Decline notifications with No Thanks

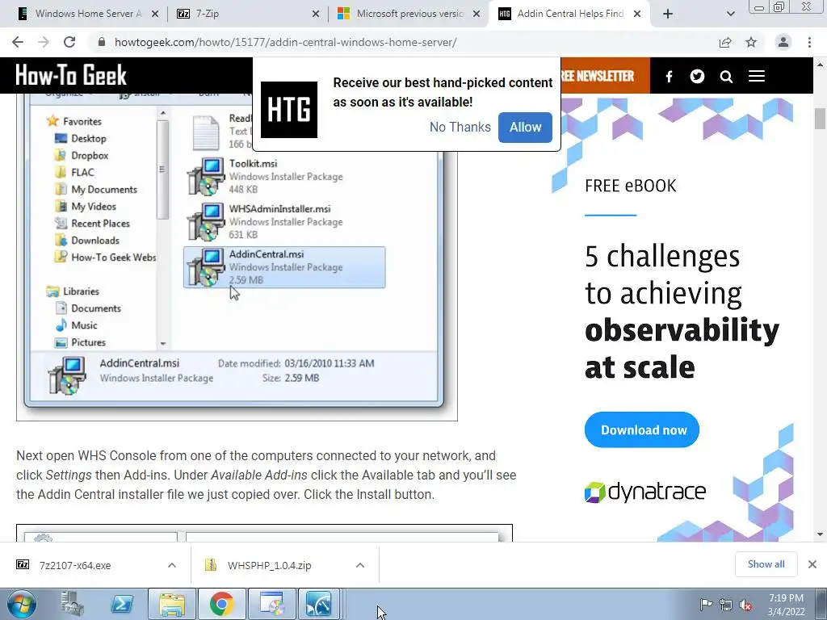coord(460,127)
